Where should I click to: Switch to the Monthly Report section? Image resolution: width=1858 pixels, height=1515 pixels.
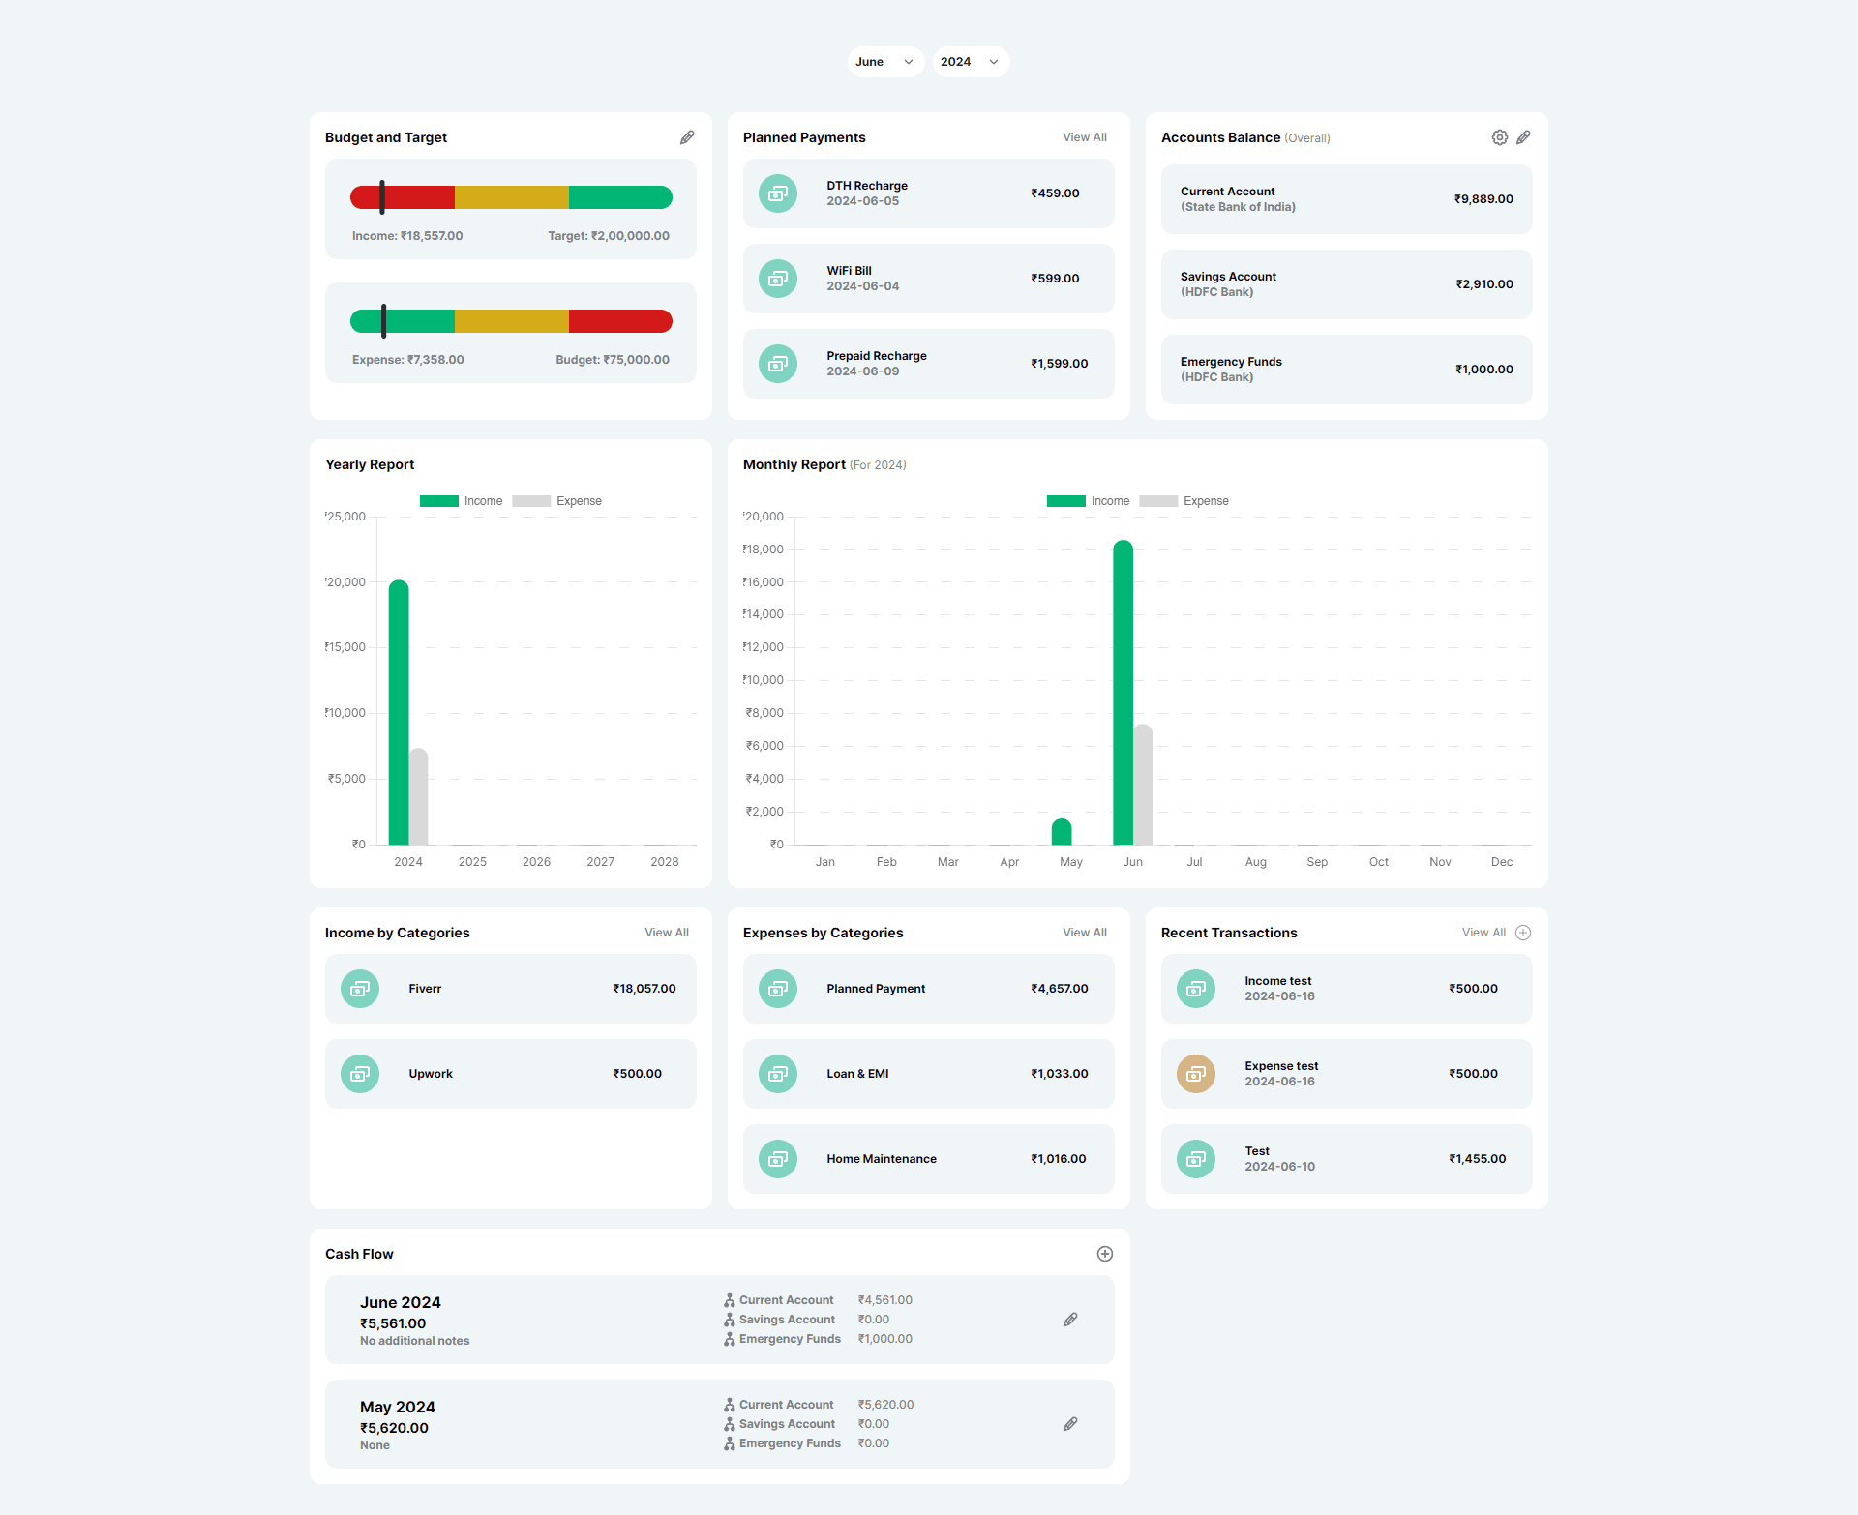tap(794, 464)
